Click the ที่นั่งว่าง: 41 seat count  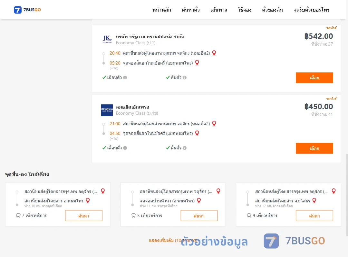point(322,114)
